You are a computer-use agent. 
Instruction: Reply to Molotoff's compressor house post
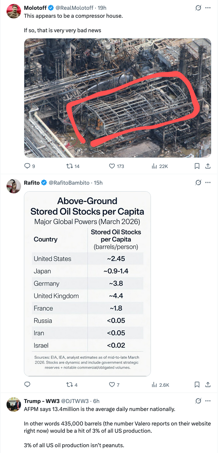click(27, 166)
